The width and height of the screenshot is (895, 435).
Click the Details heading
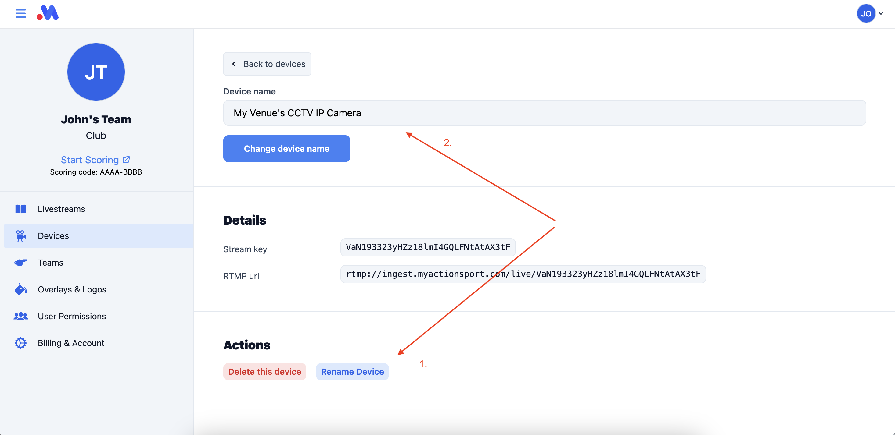click(x=245, y=220)
